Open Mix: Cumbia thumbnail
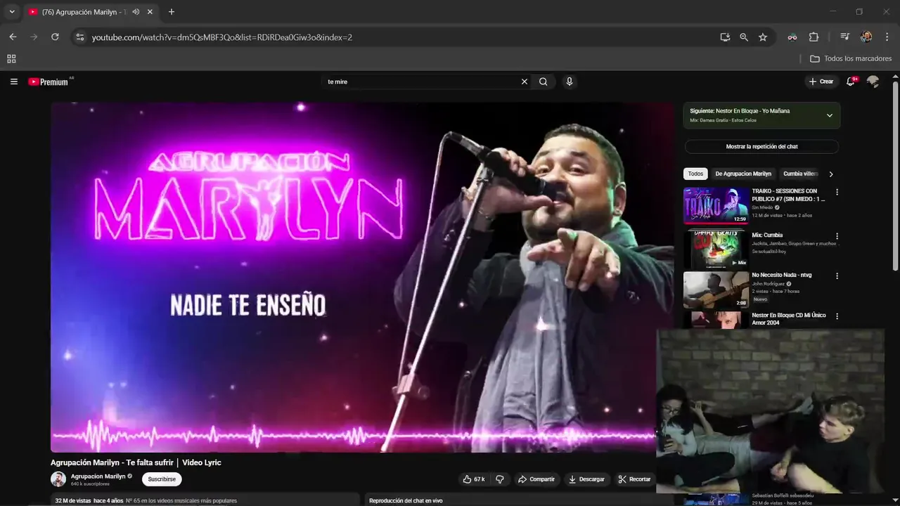The image size is (900, 506). 716,249
